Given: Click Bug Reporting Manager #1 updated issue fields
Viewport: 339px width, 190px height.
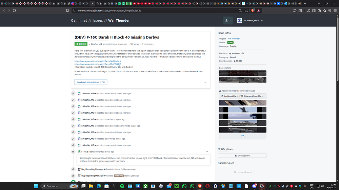Looking at the screenshot, I should click(x=108, y=169).
